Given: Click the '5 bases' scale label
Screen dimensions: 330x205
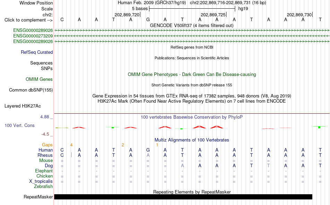Looking at the screenshot, I should tap(140, 9).
